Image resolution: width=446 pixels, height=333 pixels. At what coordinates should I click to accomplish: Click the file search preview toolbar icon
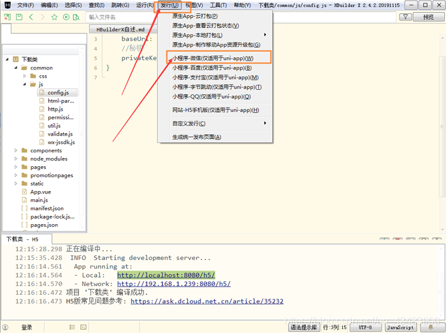tap(76, 17)
